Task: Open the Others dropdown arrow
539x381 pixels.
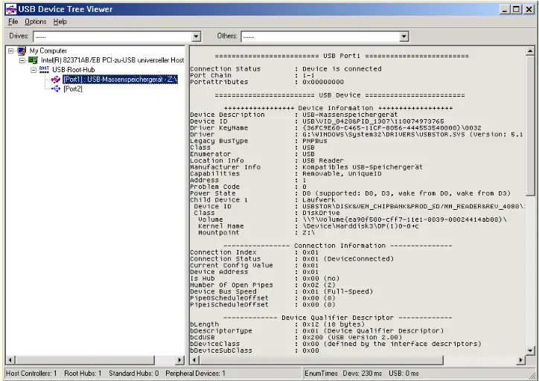Action: pyautogui.click(x=404, y=36)
